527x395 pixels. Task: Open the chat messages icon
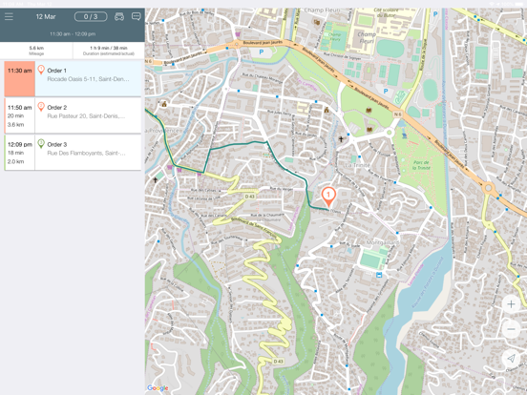tap(137, 16)
